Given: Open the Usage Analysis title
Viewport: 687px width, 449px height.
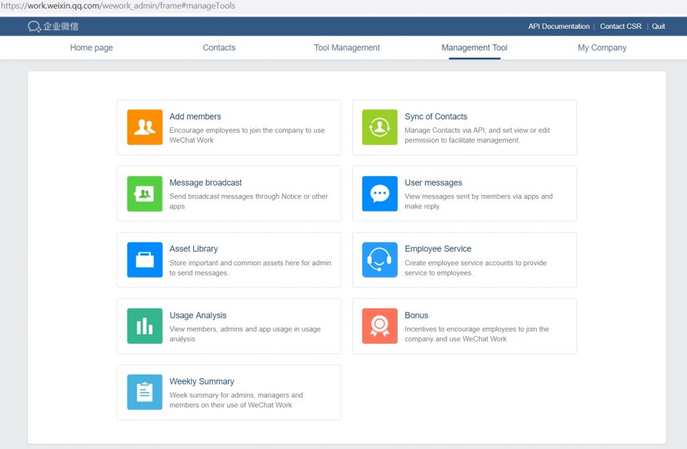Looking at the screenshot, I should click(x=198, y=315).
